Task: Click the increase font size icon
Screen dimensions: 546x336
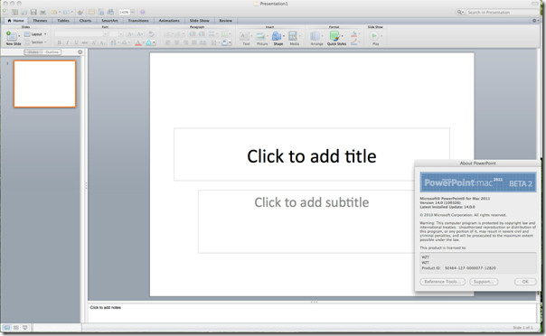Action: click(130, 34)
